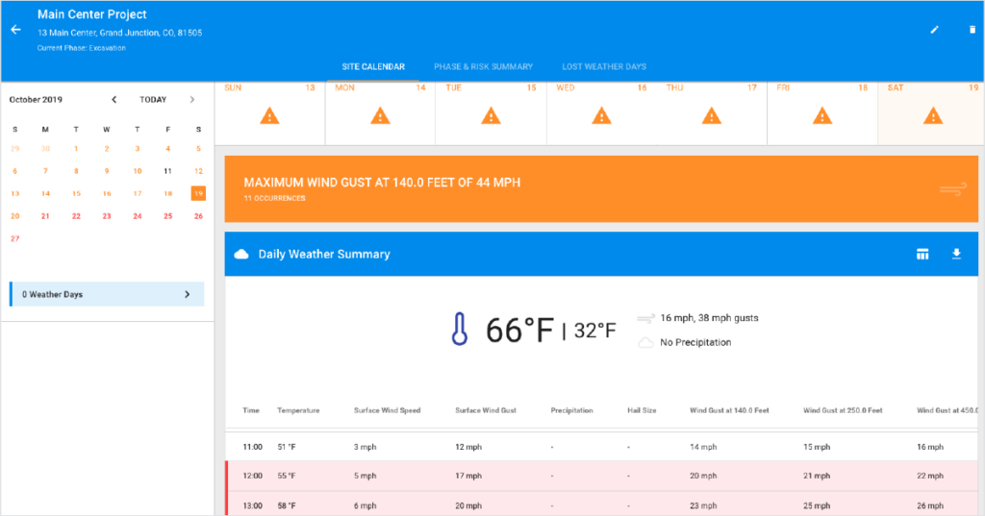
Task: Select the 12:00 row in the weather table
Action: [x=602, y=476]
